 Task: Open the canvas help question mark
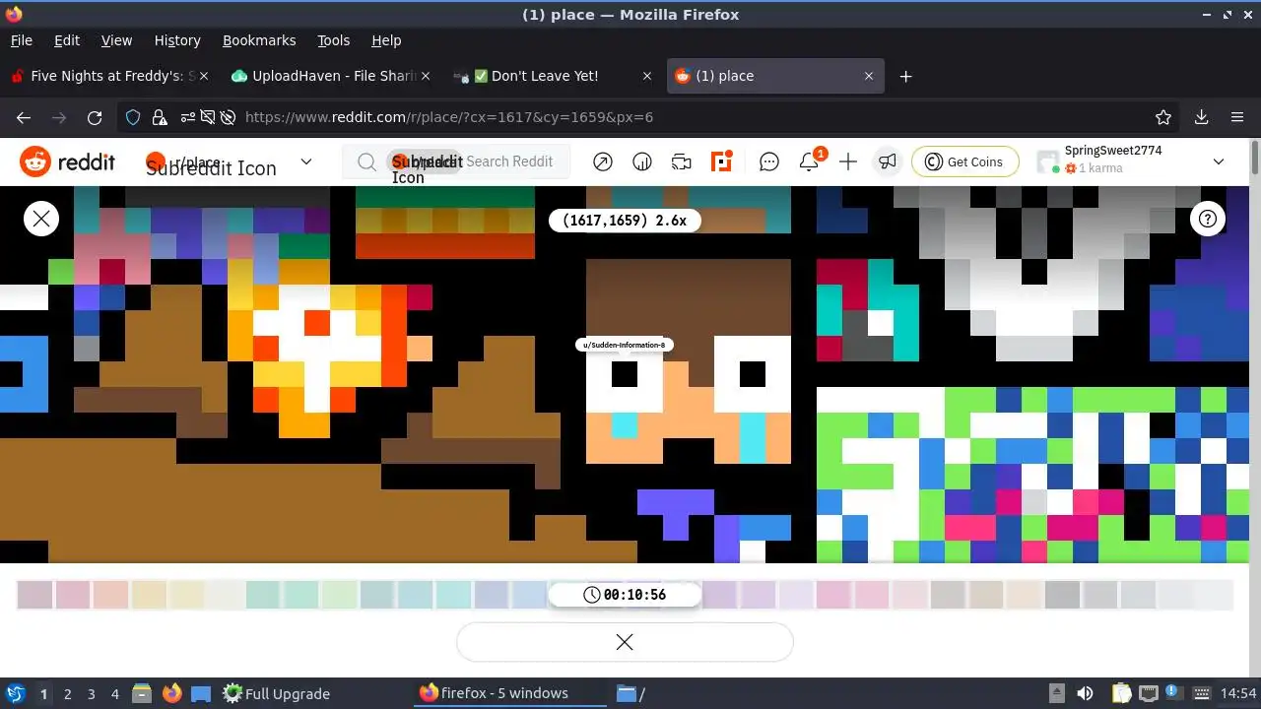point(1208,219)
